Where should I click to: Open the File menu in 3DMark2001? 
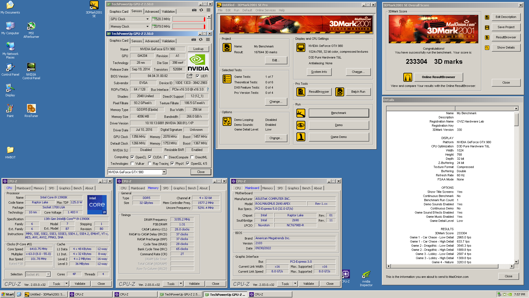(x=220, y=10)
